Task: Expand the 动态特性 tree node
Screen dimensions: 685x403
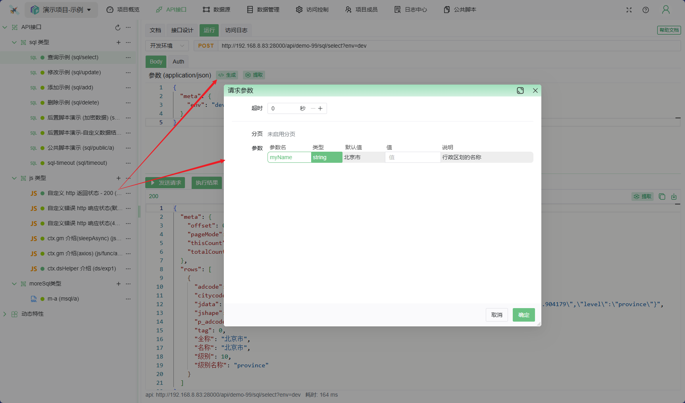Action: [x=5, y=314]
